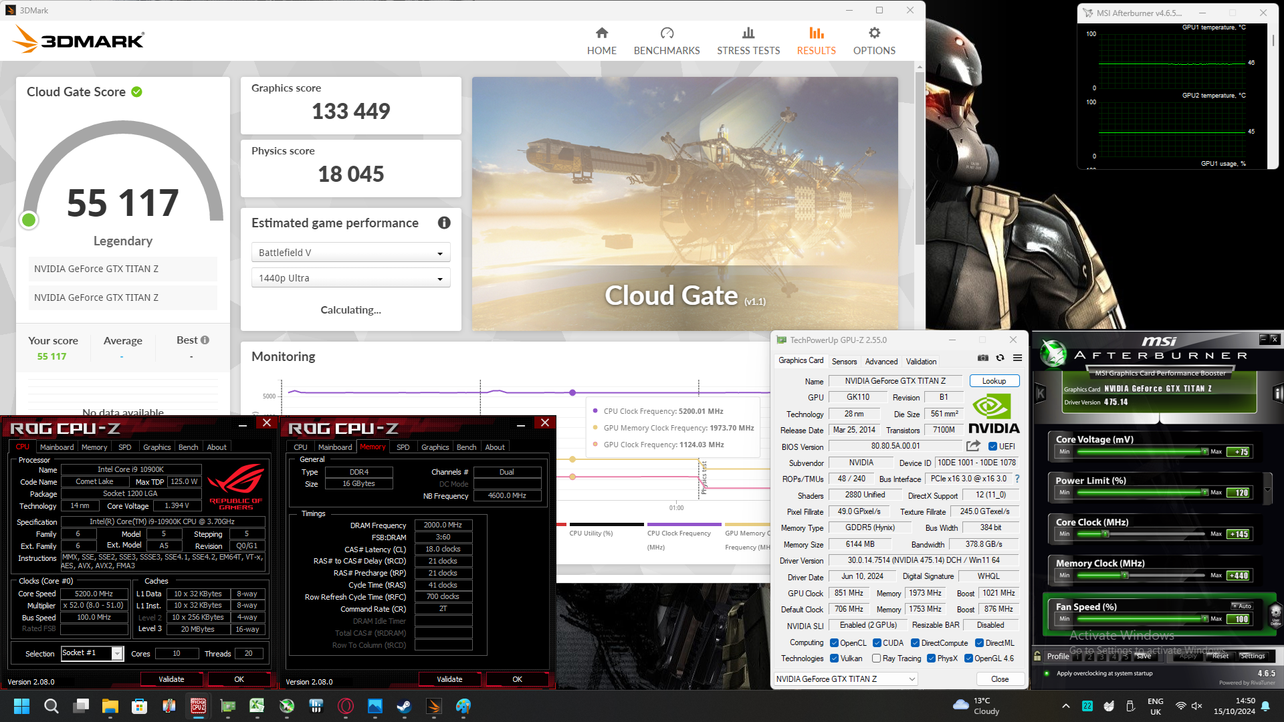This screenshot has height=722, width=1284.
Task: Open Mainboard tab in left CPU-Z window
Action: coord(57,447)
